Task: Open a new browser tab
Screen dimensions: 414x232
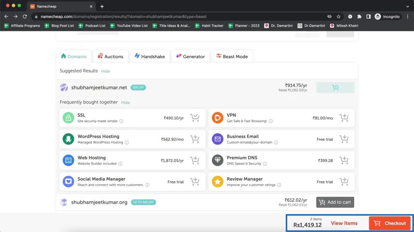Action: coord(102,6)
